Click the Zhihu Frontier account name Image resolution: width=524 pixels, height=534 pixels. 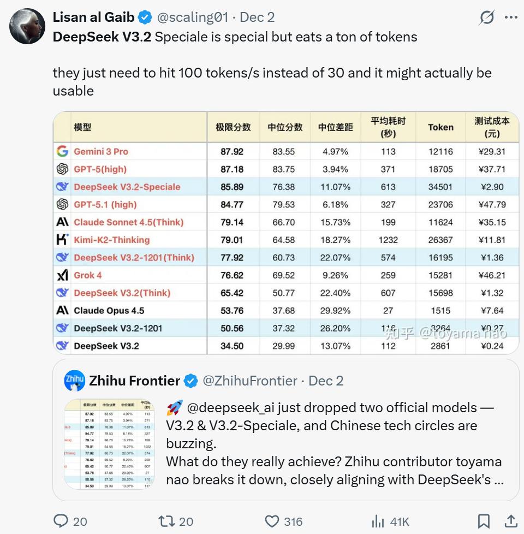pyautogui.click(x=134, y=381)
